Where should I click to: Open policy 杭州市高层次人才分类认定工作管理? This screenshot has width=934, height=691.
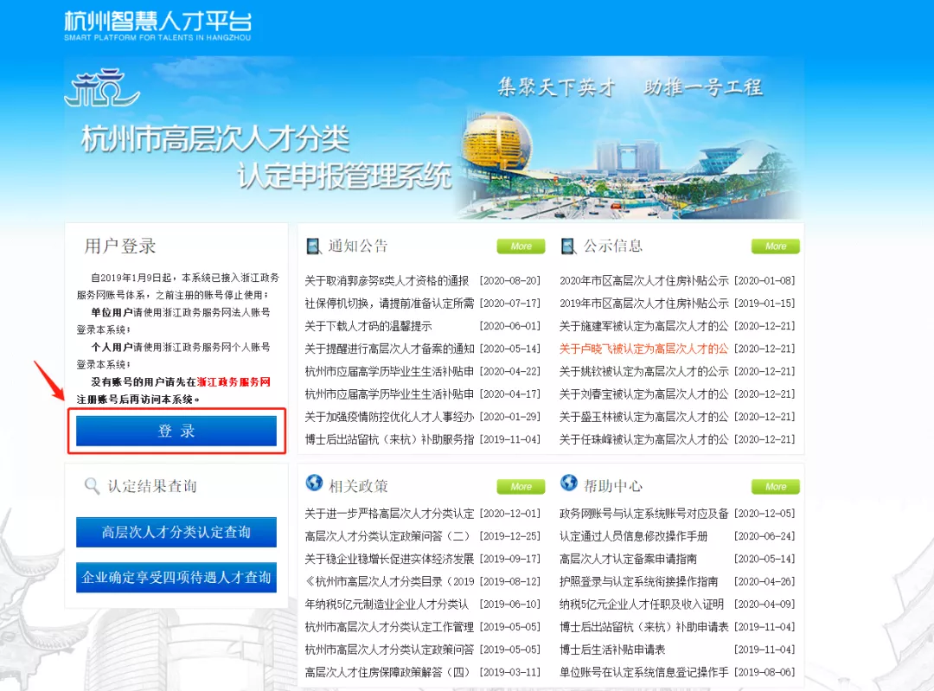[389, 627]
